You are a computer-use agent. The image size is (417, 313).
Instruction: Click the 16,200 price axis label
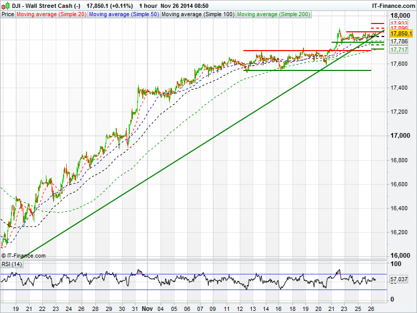399,232
